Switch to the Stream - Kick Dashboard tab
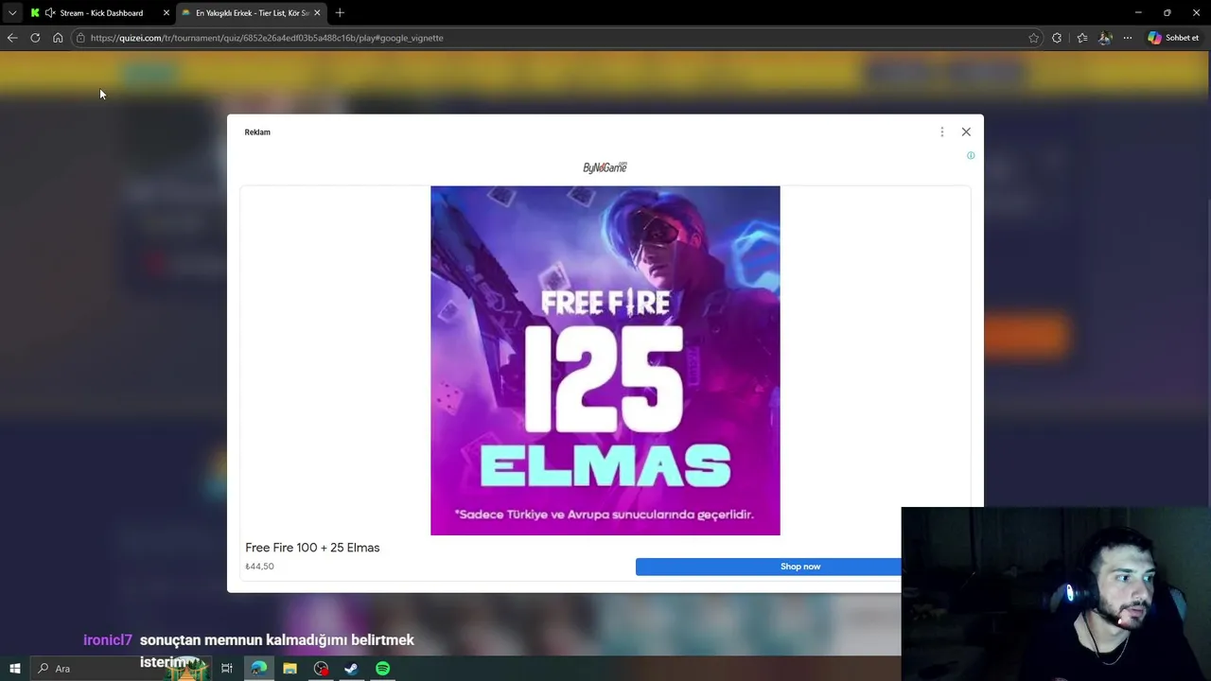The width and height of the screenshot is (1211, 681). 101,13
